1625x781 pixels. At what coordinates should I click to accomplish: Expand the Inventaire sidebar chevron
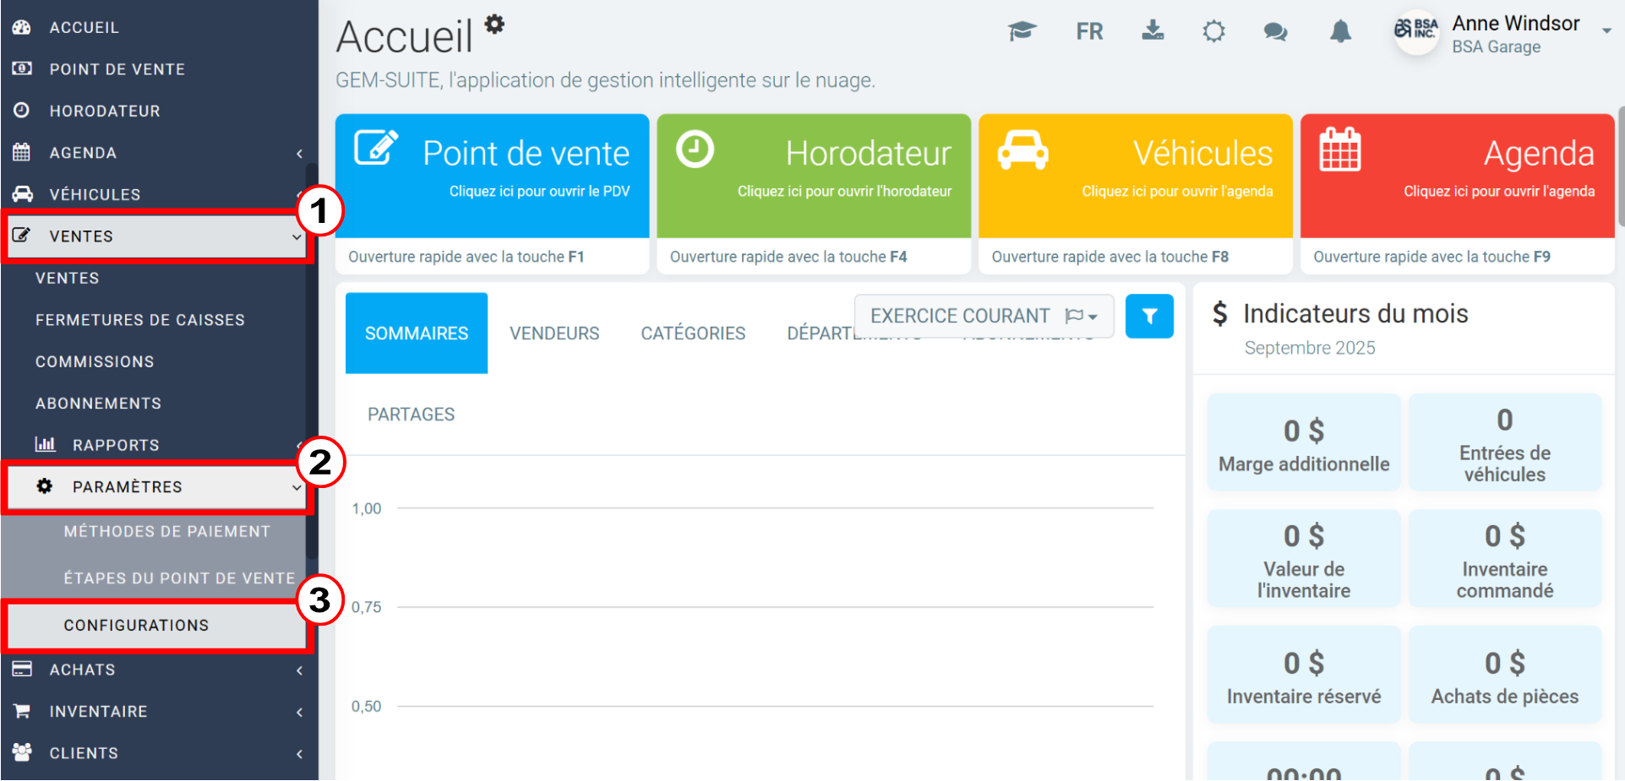299,712
